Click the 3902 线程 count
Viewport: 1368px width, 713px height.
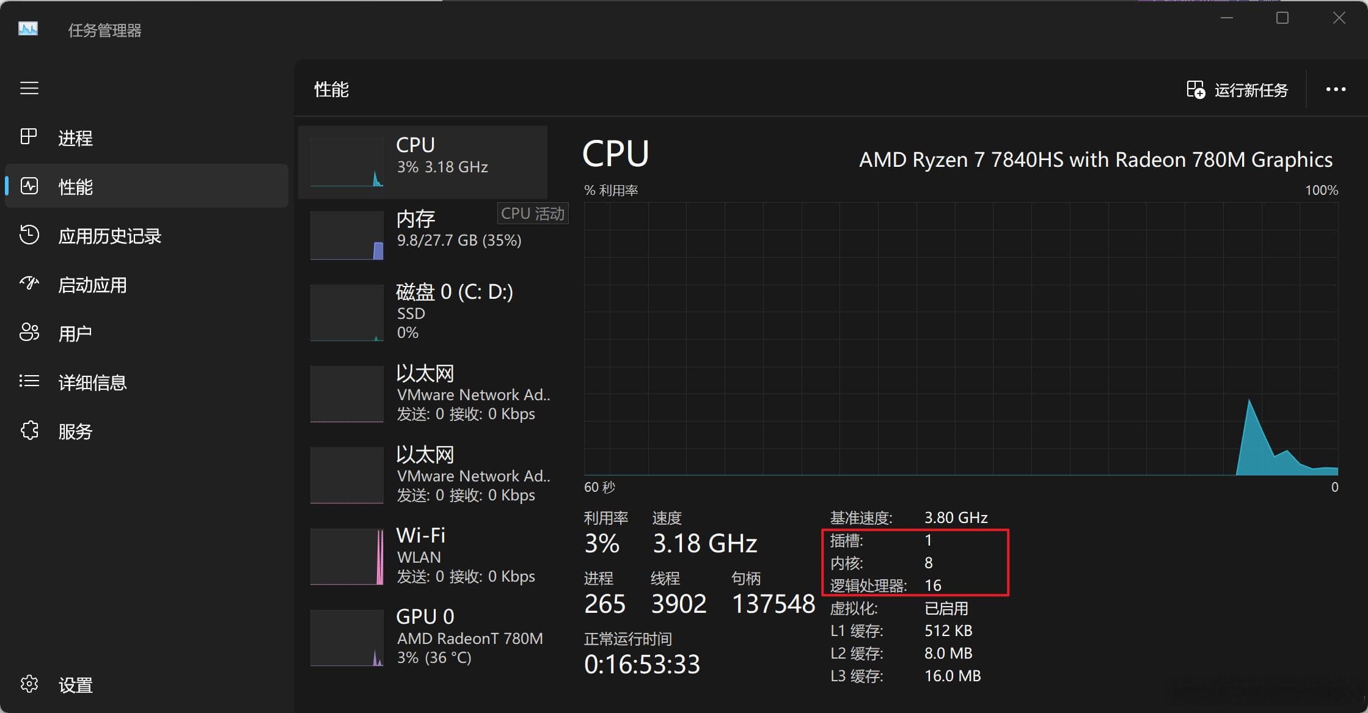point(679,604)
